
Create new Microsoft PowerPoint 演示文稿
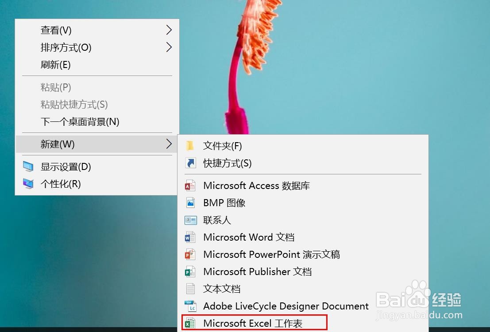303,255
